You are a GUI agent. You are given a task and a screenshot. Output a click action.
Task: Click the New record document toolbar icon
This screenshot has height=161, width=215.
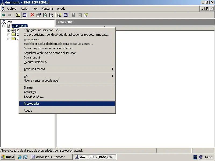click(80, 15)
